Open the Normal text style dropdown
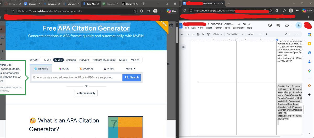This screenshot has height=138, width=314. [x=235, y=34]
